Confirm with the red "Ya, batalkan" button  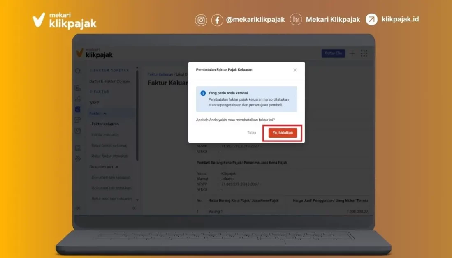pyautogui.click(x=283, y=133)
